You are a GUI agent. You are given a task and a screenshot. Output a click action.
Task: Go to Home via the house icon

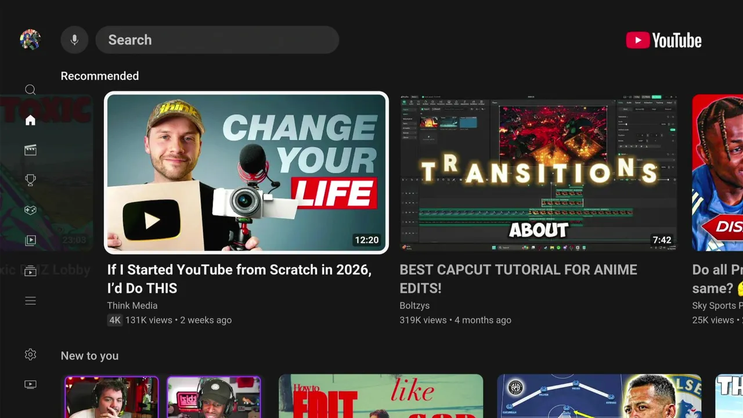pos(30,120)
